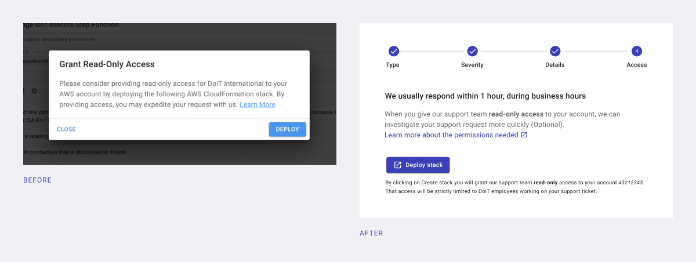The image size is (696, 262).
Task: Click the Access step label
Action: [x=637, y=65]
